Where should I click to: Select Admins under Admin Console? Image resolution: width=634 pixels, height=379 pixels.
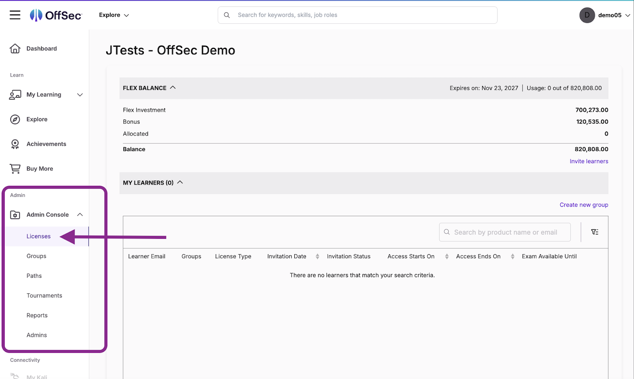[x=36, y=335]
